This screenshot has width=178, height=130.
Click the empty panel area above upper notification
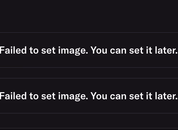coord(89,16)
